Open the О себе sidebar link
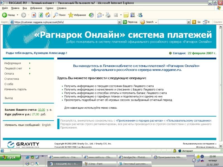 tap(9, 84)
